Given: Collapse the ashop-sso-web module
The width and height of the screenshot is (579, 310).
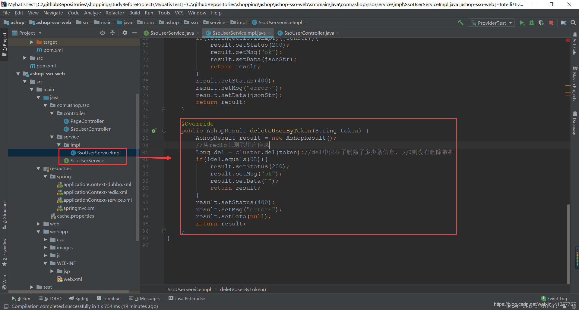Looking at the screenshot, I should pyautogui.click(x=18, y=74).
